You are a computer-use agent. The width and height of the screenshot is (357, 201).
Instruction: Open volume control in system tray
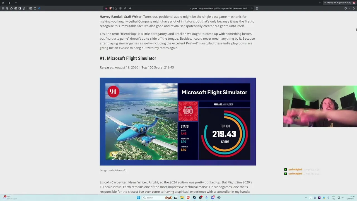[x=342, y=198]
